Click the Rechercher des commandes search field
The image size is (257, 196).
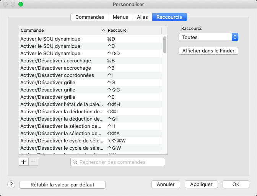pyautogui.click(x=120, y=162)
